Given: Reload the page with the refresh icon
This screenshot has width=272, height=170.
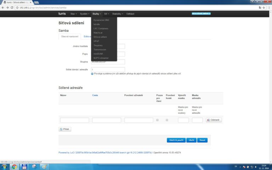Looking at the screenshot, I should [x=12, y=8].
